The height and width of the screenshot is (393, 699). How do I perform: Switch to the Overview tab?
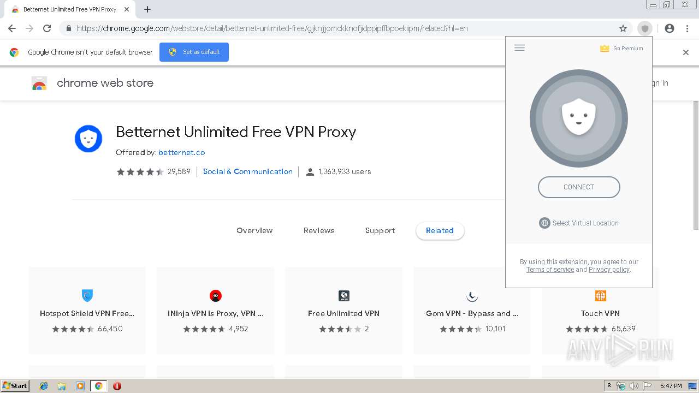254,230
